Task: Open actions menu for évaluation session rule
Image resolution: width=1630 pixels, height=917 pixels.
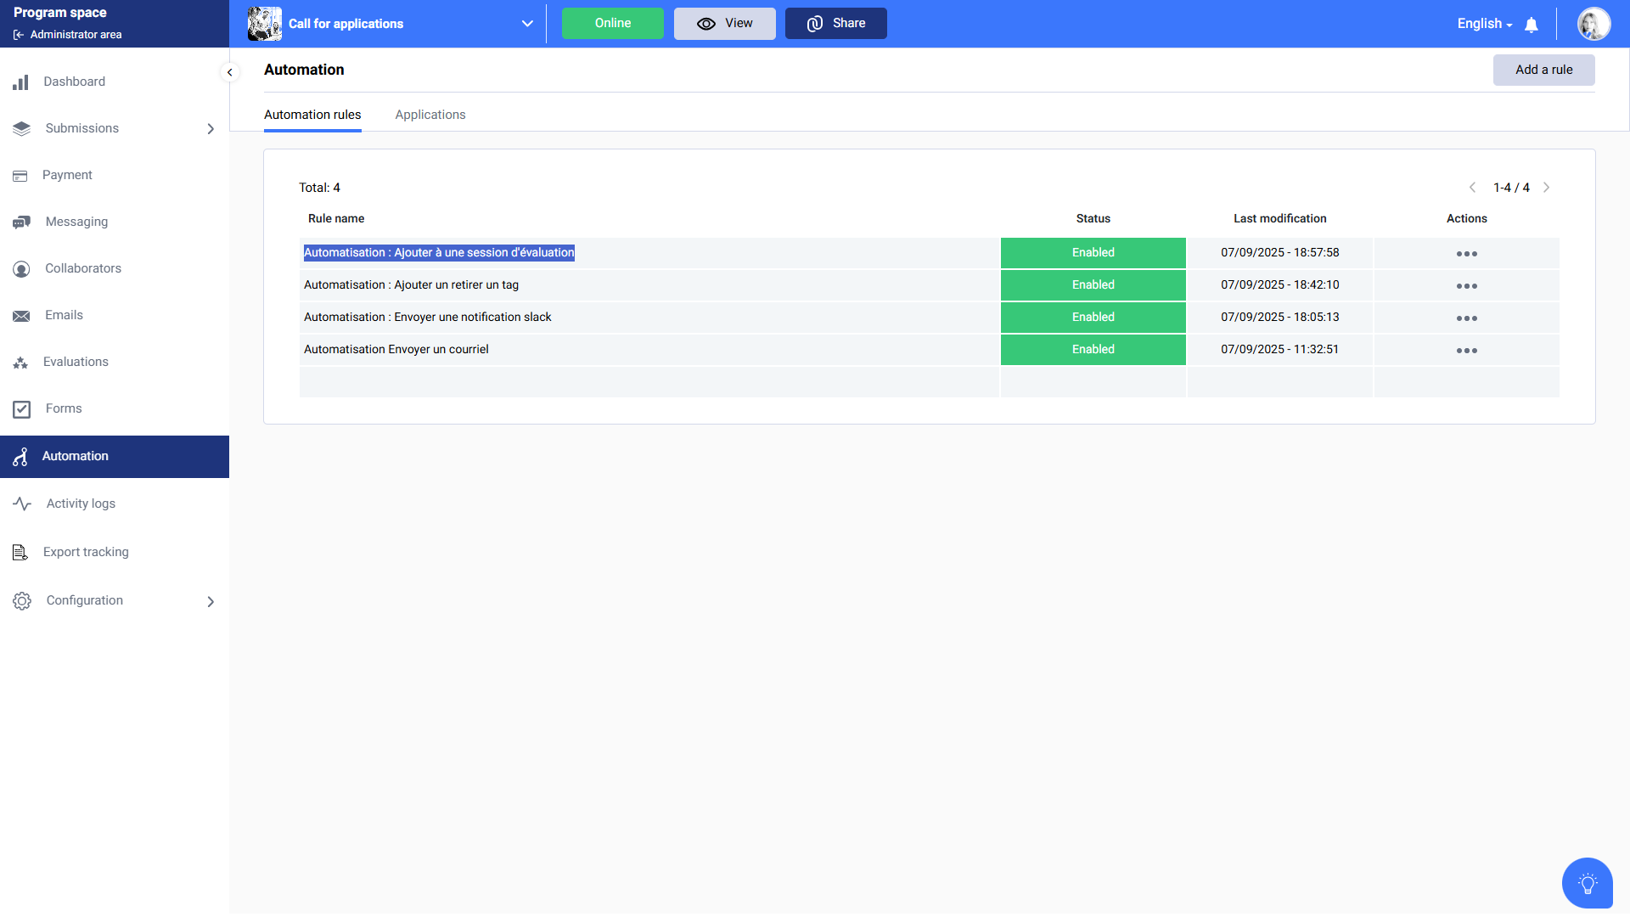Action: (1466, 254)
